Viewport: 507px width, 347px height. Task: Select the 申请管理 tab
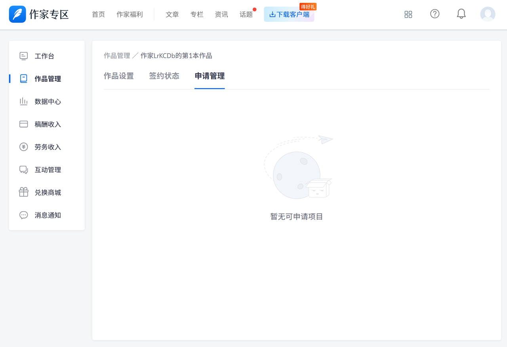coord(210,76)
